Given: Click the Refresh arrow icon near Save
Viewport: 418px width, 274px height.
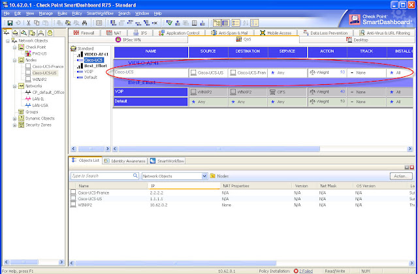Looking at the screenshot, I should tap(18, 23).
